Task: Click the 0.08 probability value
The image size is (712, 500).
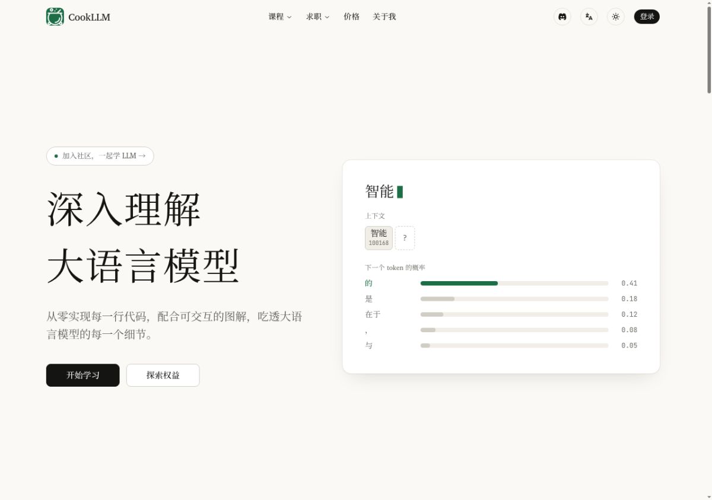Action: click(x=629, y=330)
